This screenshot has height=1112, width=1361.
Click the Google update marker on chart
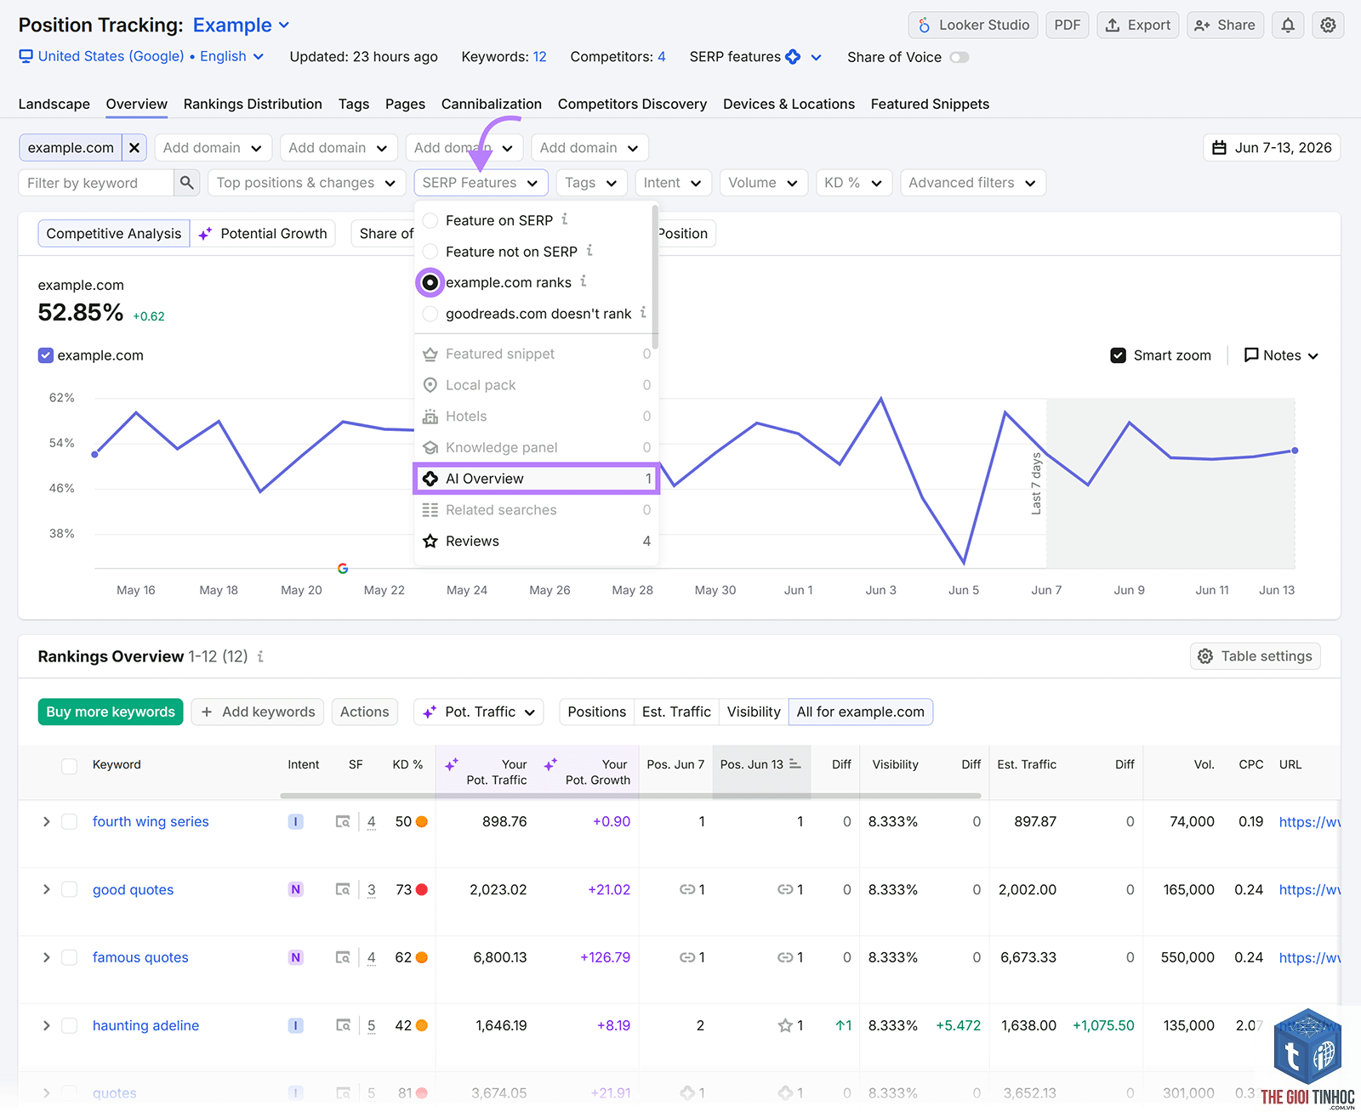(x=343, y=568)
